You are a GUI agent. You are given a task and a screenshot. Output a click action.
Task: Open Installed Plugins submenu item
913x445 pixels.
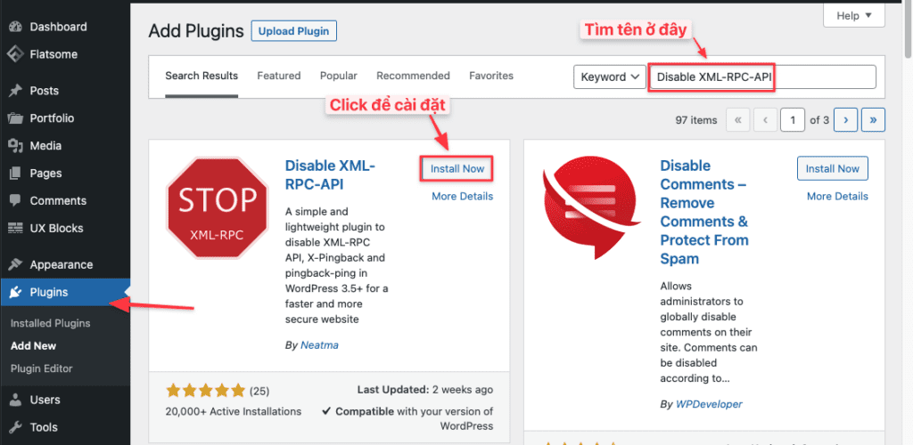tap(51, 323)
